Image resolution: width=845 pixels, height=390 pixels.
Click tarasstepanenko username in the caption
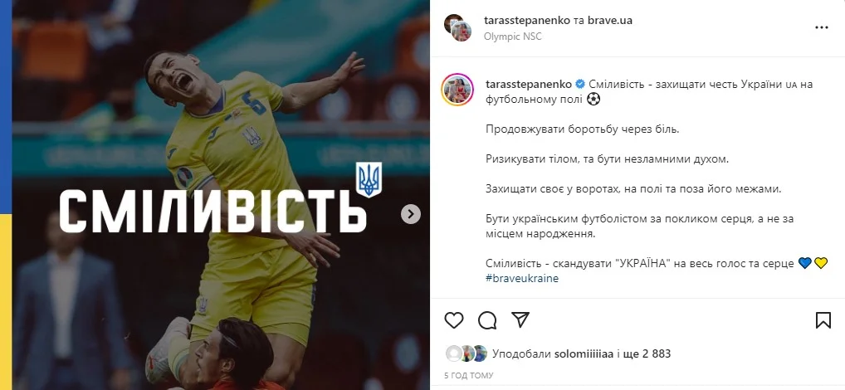(x=528, y=85)
